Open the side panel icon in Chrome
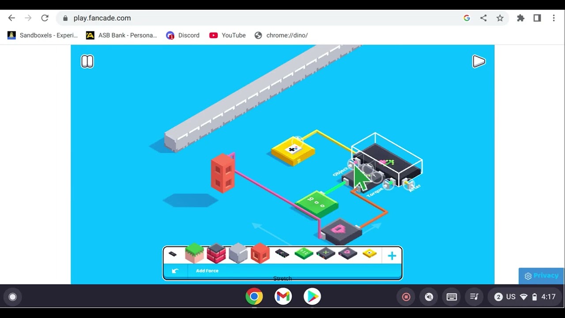Viewport: 565px width, 318px height. [x=537, y=18]
